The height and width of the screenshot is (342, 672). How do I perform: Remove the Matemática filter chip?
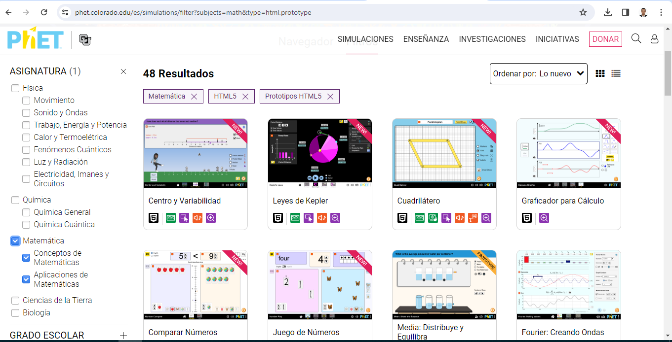point(194,97)
